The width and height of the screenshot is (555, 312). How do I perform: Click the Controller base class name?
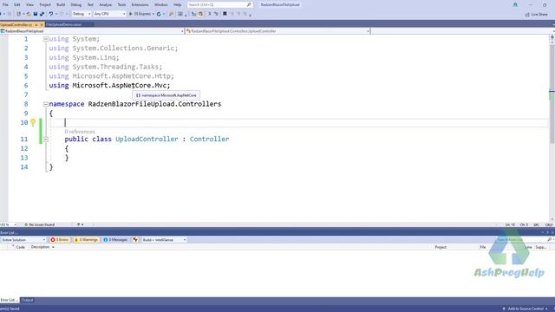(209, 139)
